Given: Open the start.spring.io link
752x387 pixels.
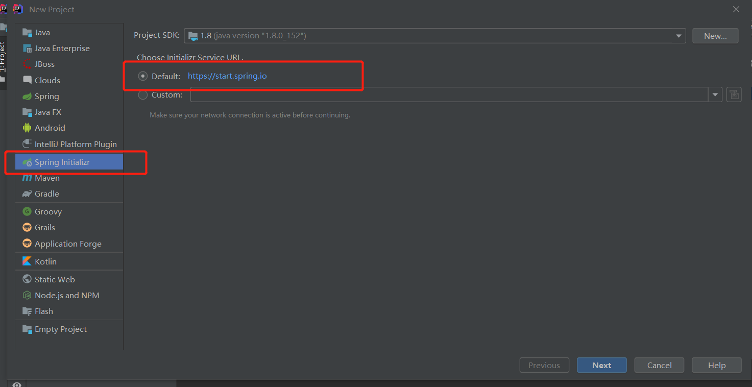Looking at the screenshot, I should click(227, 76).
